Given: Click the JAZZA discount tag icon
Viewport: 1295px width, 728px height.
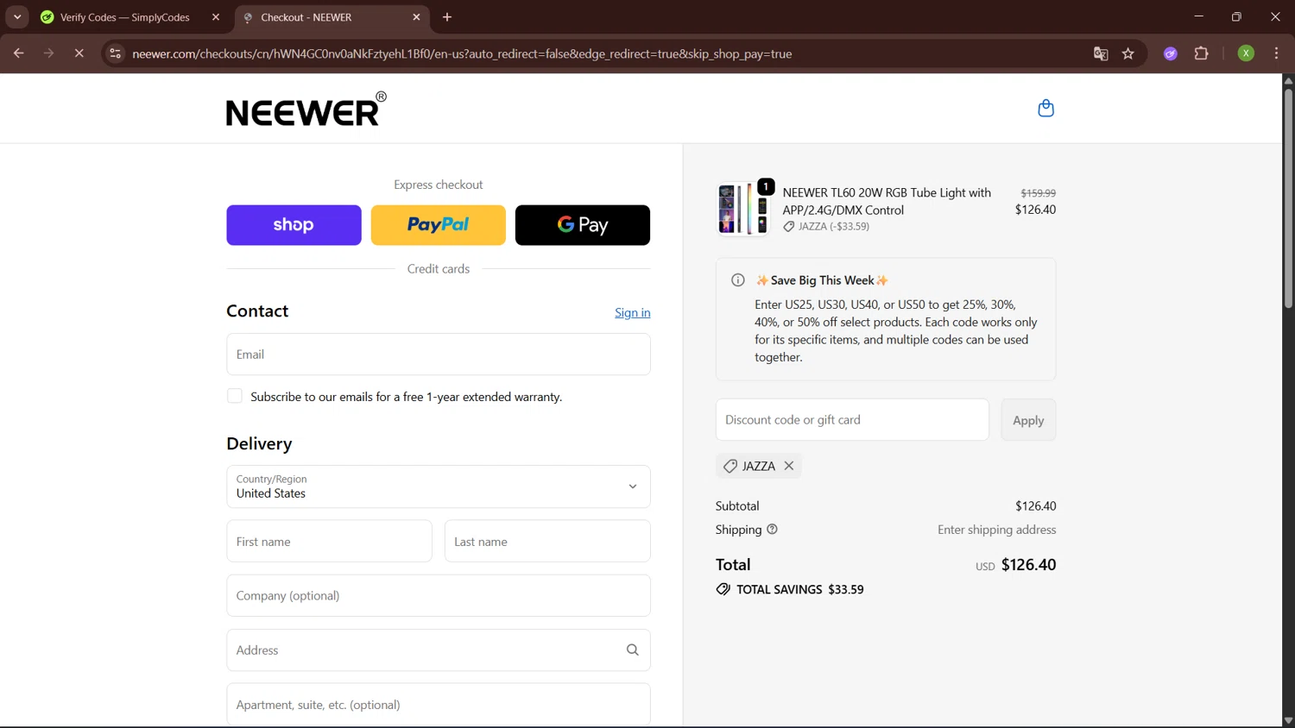Looking at the screenshot, I should pyautogui.click(x=730, y=466).
